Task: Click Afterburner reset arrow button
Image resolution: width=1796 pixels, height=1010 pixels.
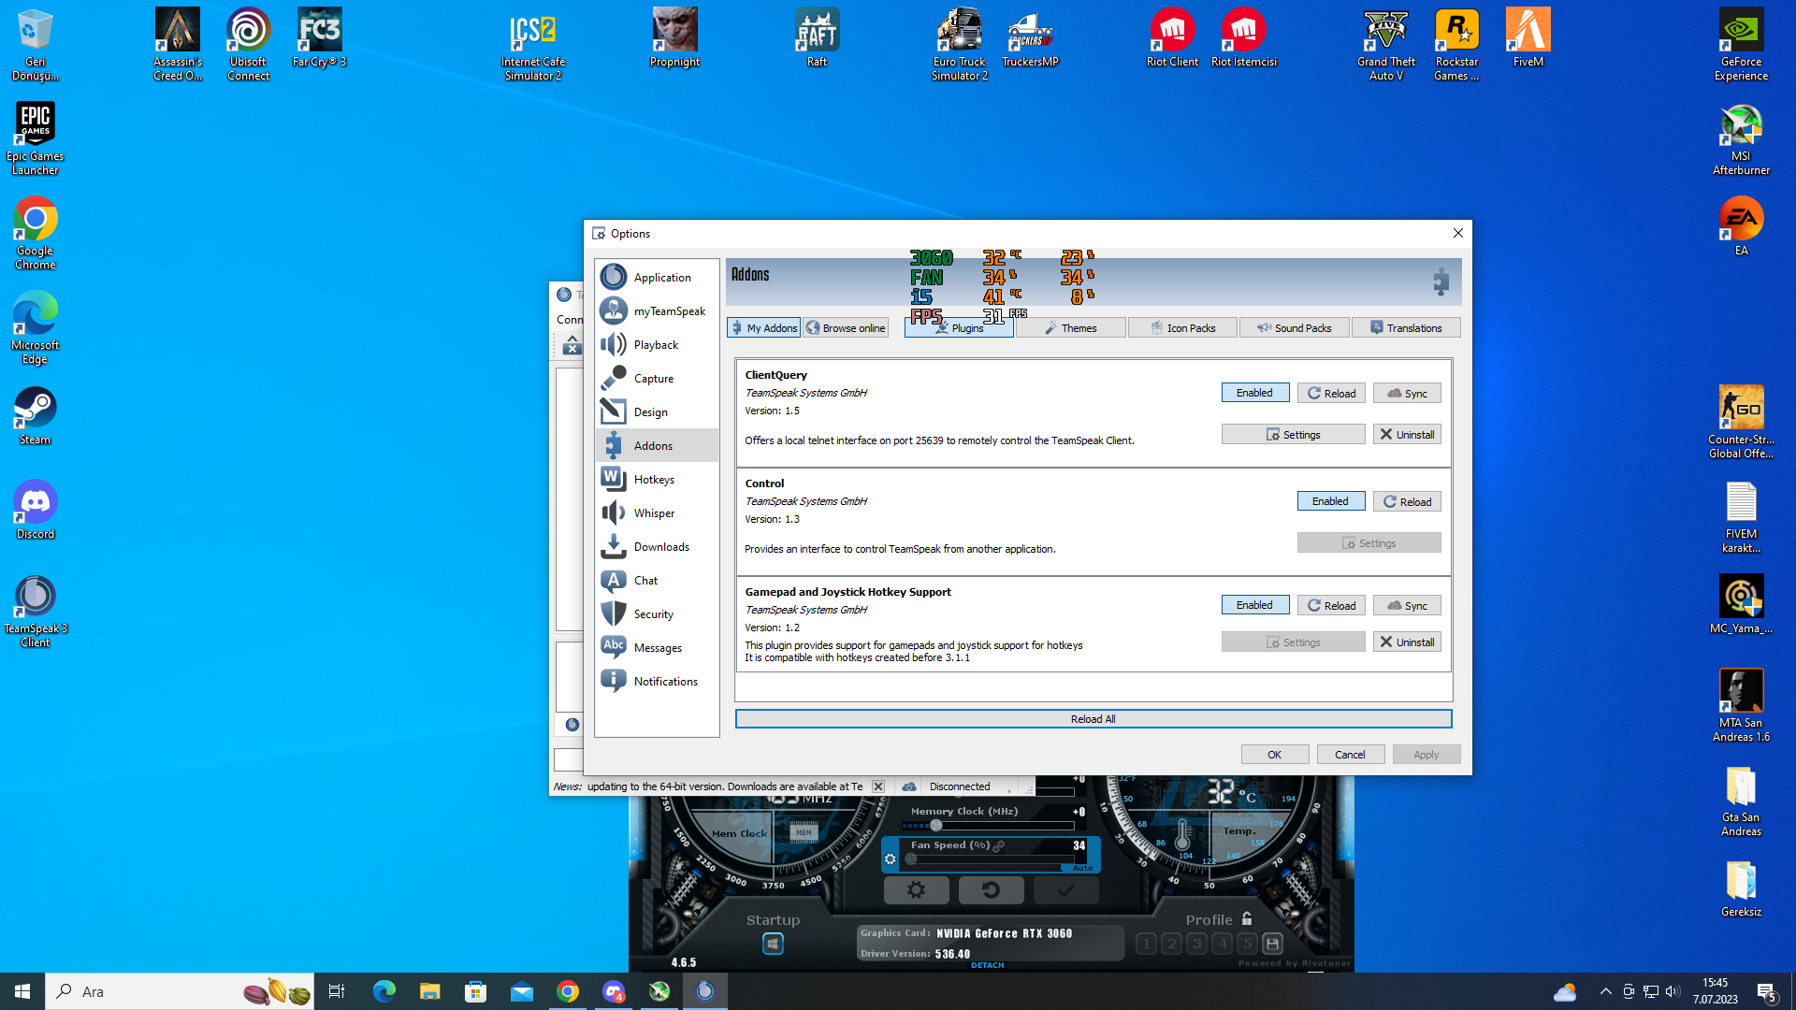Action: click(991, 890)
